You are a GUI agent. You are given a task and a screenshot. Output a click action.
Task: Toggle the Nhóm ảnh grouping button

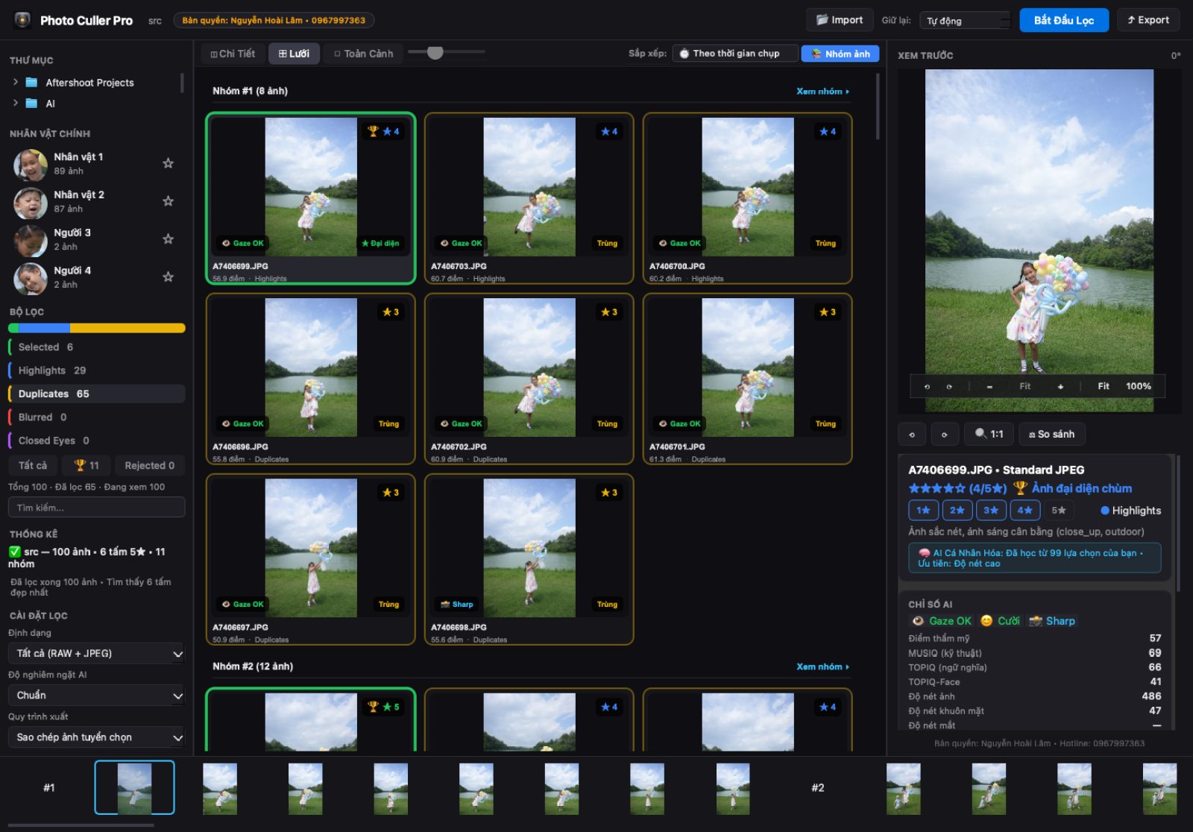[840, 54]
